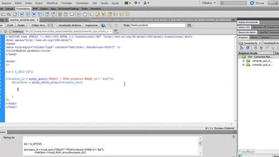Image resolution: width=279 pixels, height=157 pixels.
Task: Insert a Textarea form element
Action: click(15, 14)
